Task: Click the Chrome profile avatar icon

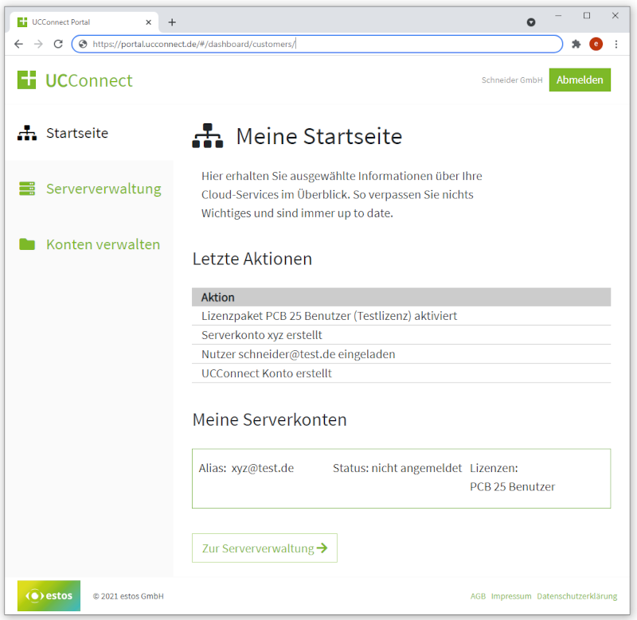Action: pos(596,44)
